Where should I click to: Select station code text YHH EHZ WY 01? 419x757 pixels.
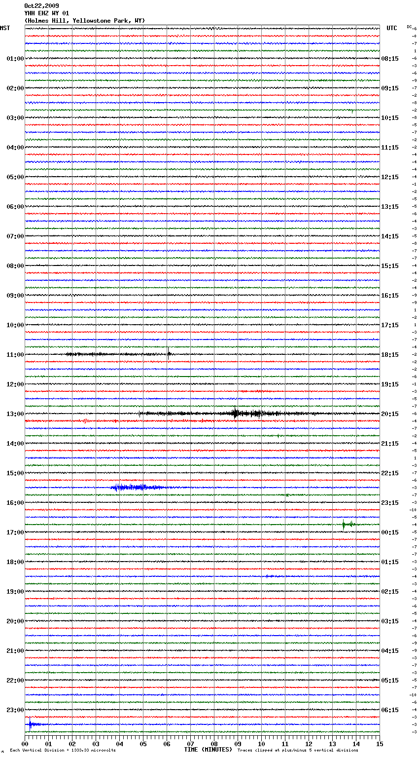tap(47, 13)
